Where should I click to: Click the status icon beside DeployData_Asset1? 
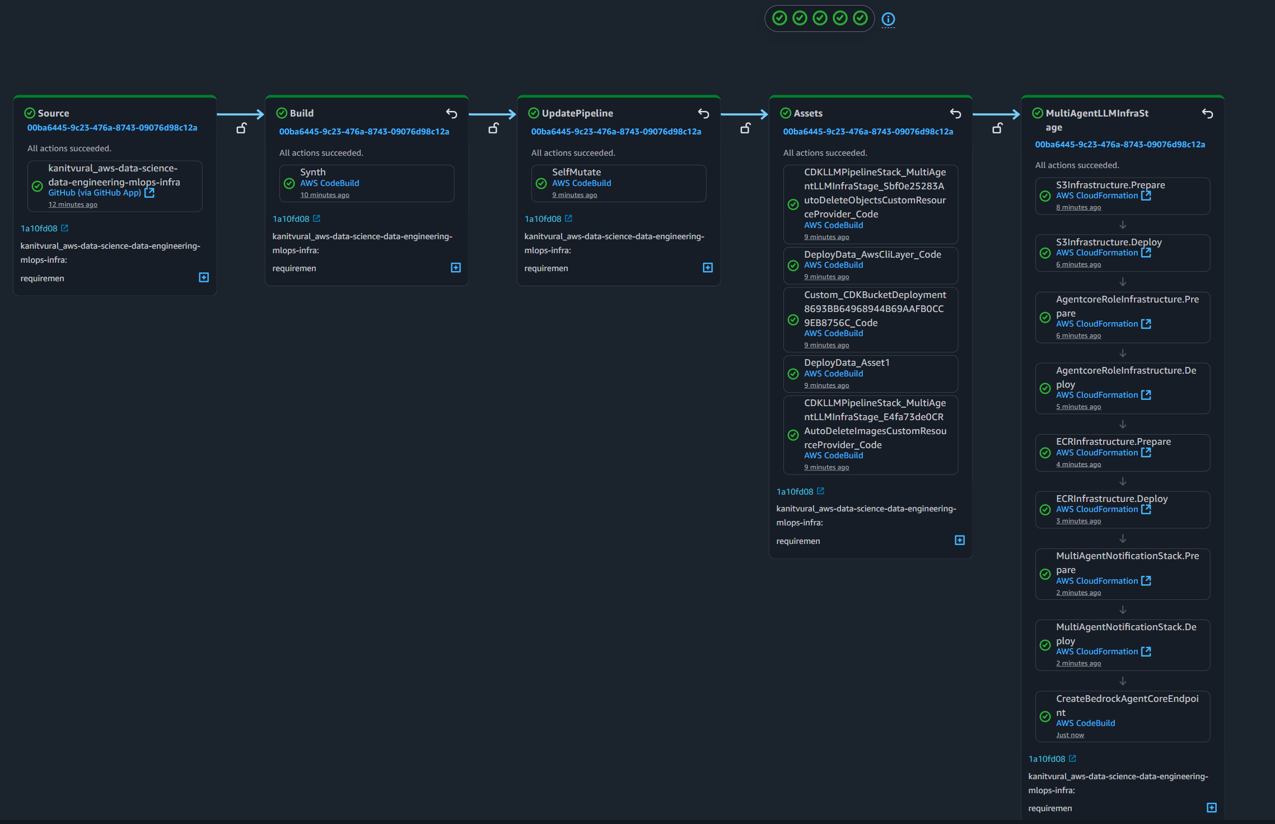[x=793, y=374]
